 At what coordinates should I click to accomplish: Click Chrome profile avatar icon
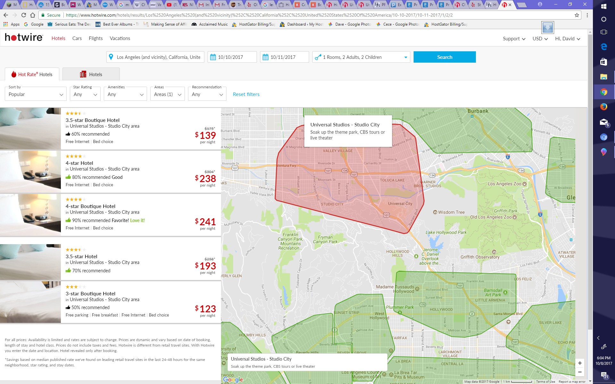(540, 4)
